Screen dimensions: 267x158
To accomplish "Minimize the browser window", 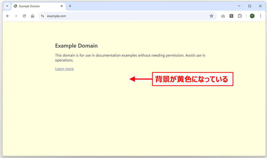I will click(239, 6).
